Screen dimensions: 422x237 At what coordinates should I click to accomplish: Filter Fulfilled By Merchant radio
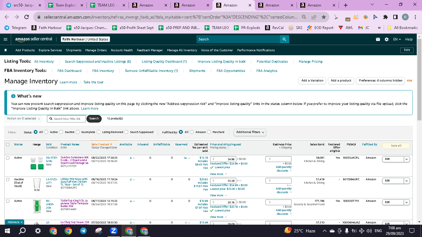(209, 132)
